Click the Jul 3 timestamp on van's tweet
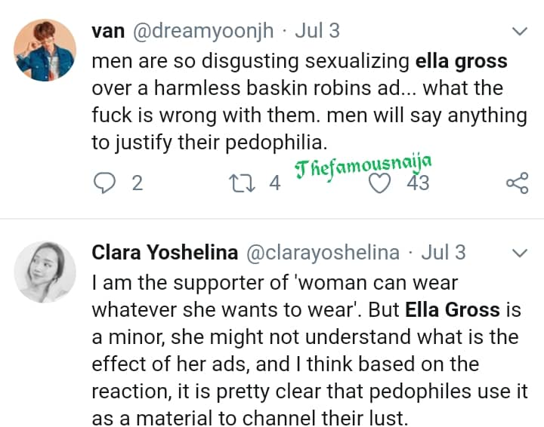Image resolution: width=544 pixels, height=427 pixels. coord(316,31)
